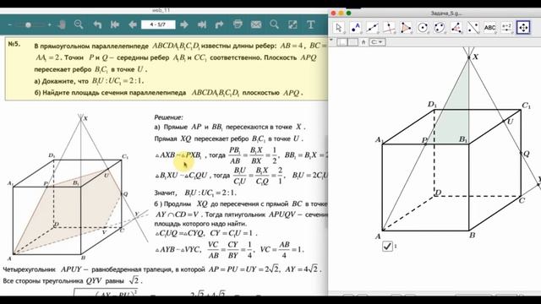This screenshot has width=541, height=304.
Task: Select the Line through two points tool
Action: click(372, 28)
